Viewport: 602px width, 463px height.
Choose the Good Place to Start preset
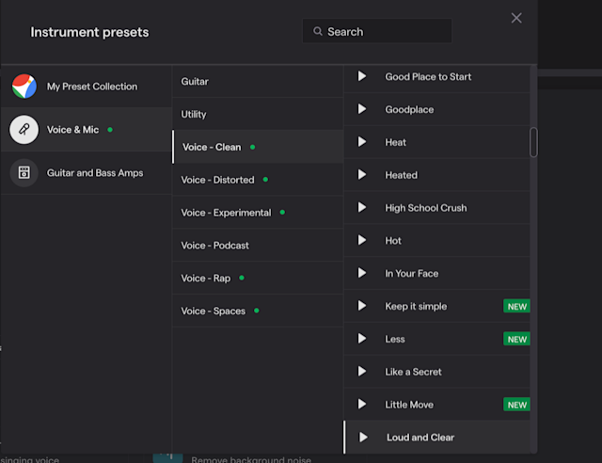tap(428, 77)
